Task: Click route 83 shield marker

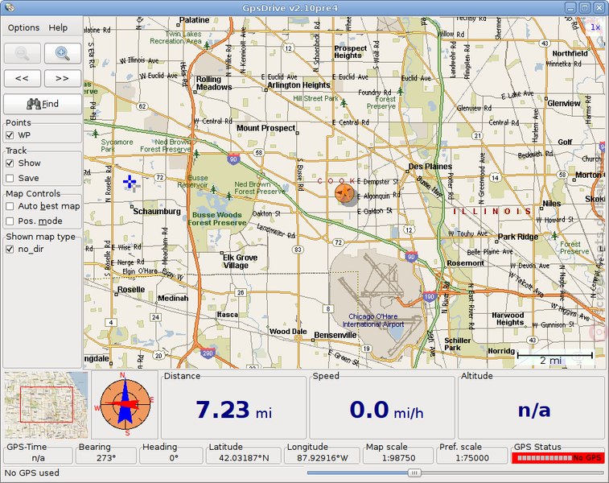Action: [298, 250]
